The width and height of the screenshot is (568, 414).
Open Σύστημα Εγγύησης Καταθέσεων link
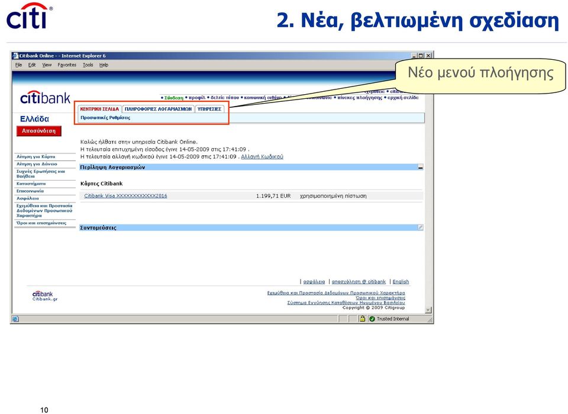[346, 302]
